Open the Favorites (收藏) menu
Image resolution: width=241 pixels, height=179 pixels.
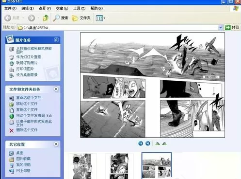pyautogui.click(x=62, y=8)
